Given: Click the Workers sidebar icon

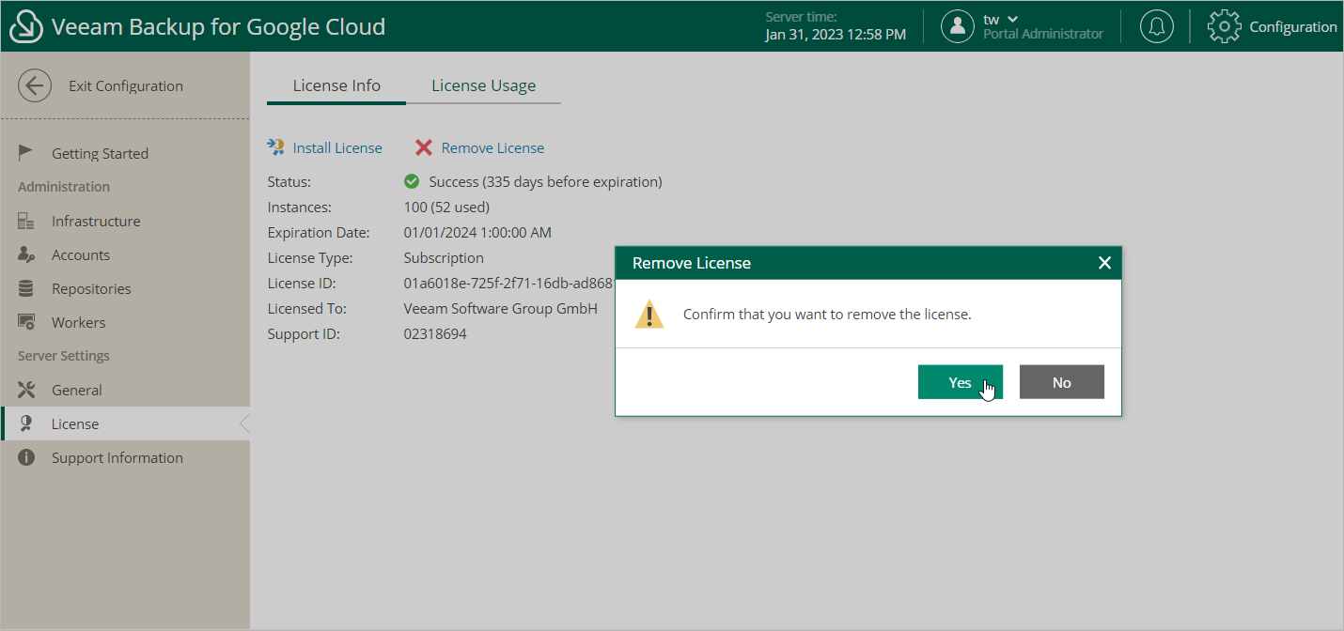Looking at the screenshot, I should pyautogui.click(x=26, y=323).
